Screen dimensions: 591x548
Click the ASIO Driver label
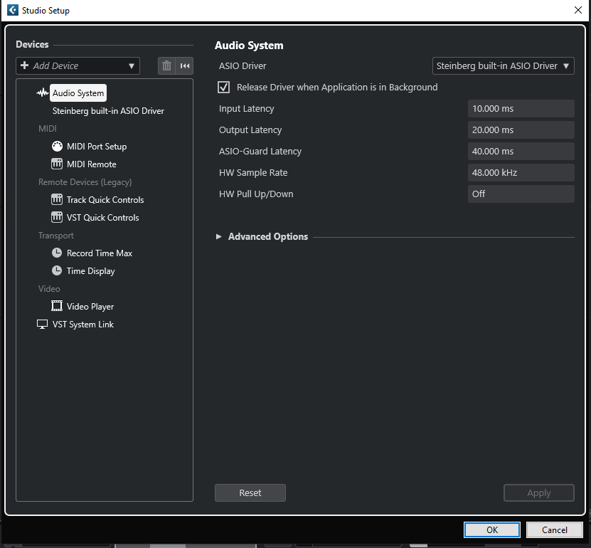243,66
